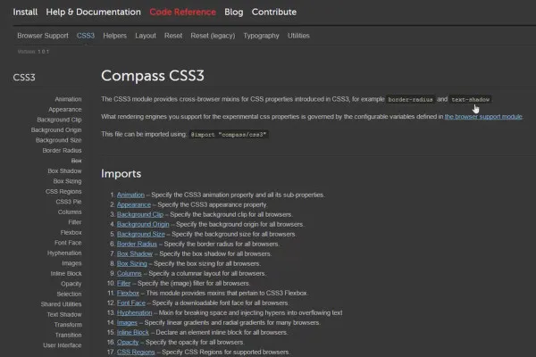Follow Background Clip link in Imports list

pyautogui.click(x=140, y=214)
